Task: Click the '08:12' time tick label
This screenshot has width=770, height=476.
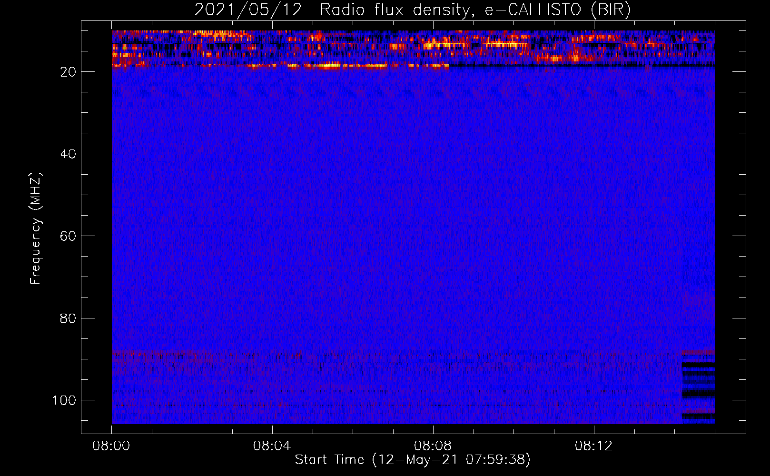Action: tap(594, 446)
